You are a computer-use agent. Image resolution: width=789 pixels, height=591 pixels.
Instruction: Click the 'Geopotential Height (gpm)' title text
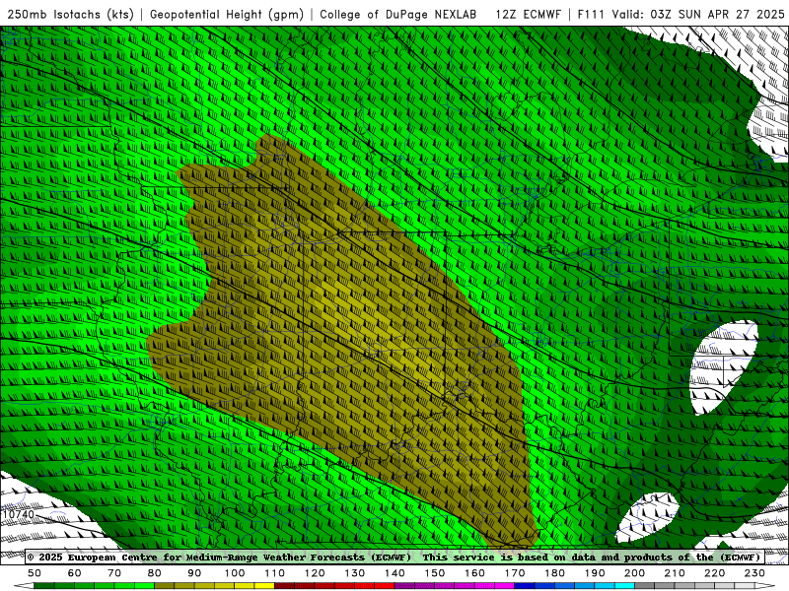[227, 15]
